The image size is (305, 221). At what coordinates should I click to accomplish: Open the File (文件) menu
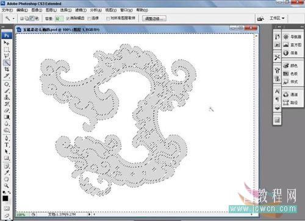pyautogui.click(x=7, y=10)
